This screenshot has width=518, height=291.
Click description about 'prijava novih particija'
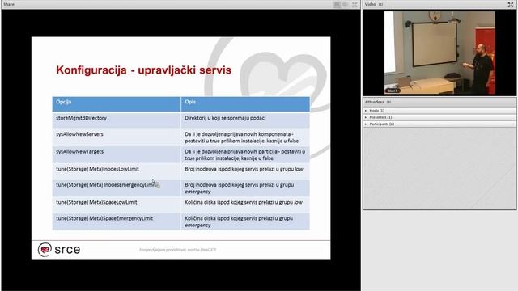pos(244,154)
